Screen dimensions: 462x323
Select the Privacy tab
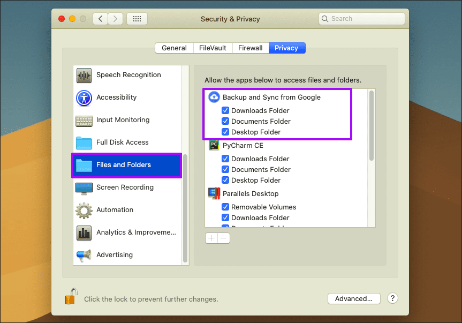pos(287,48)
